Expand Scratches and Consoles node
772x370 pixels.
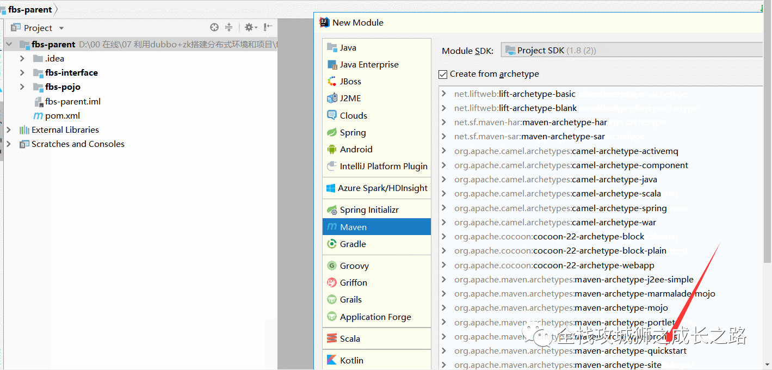[x=8, y=144]
